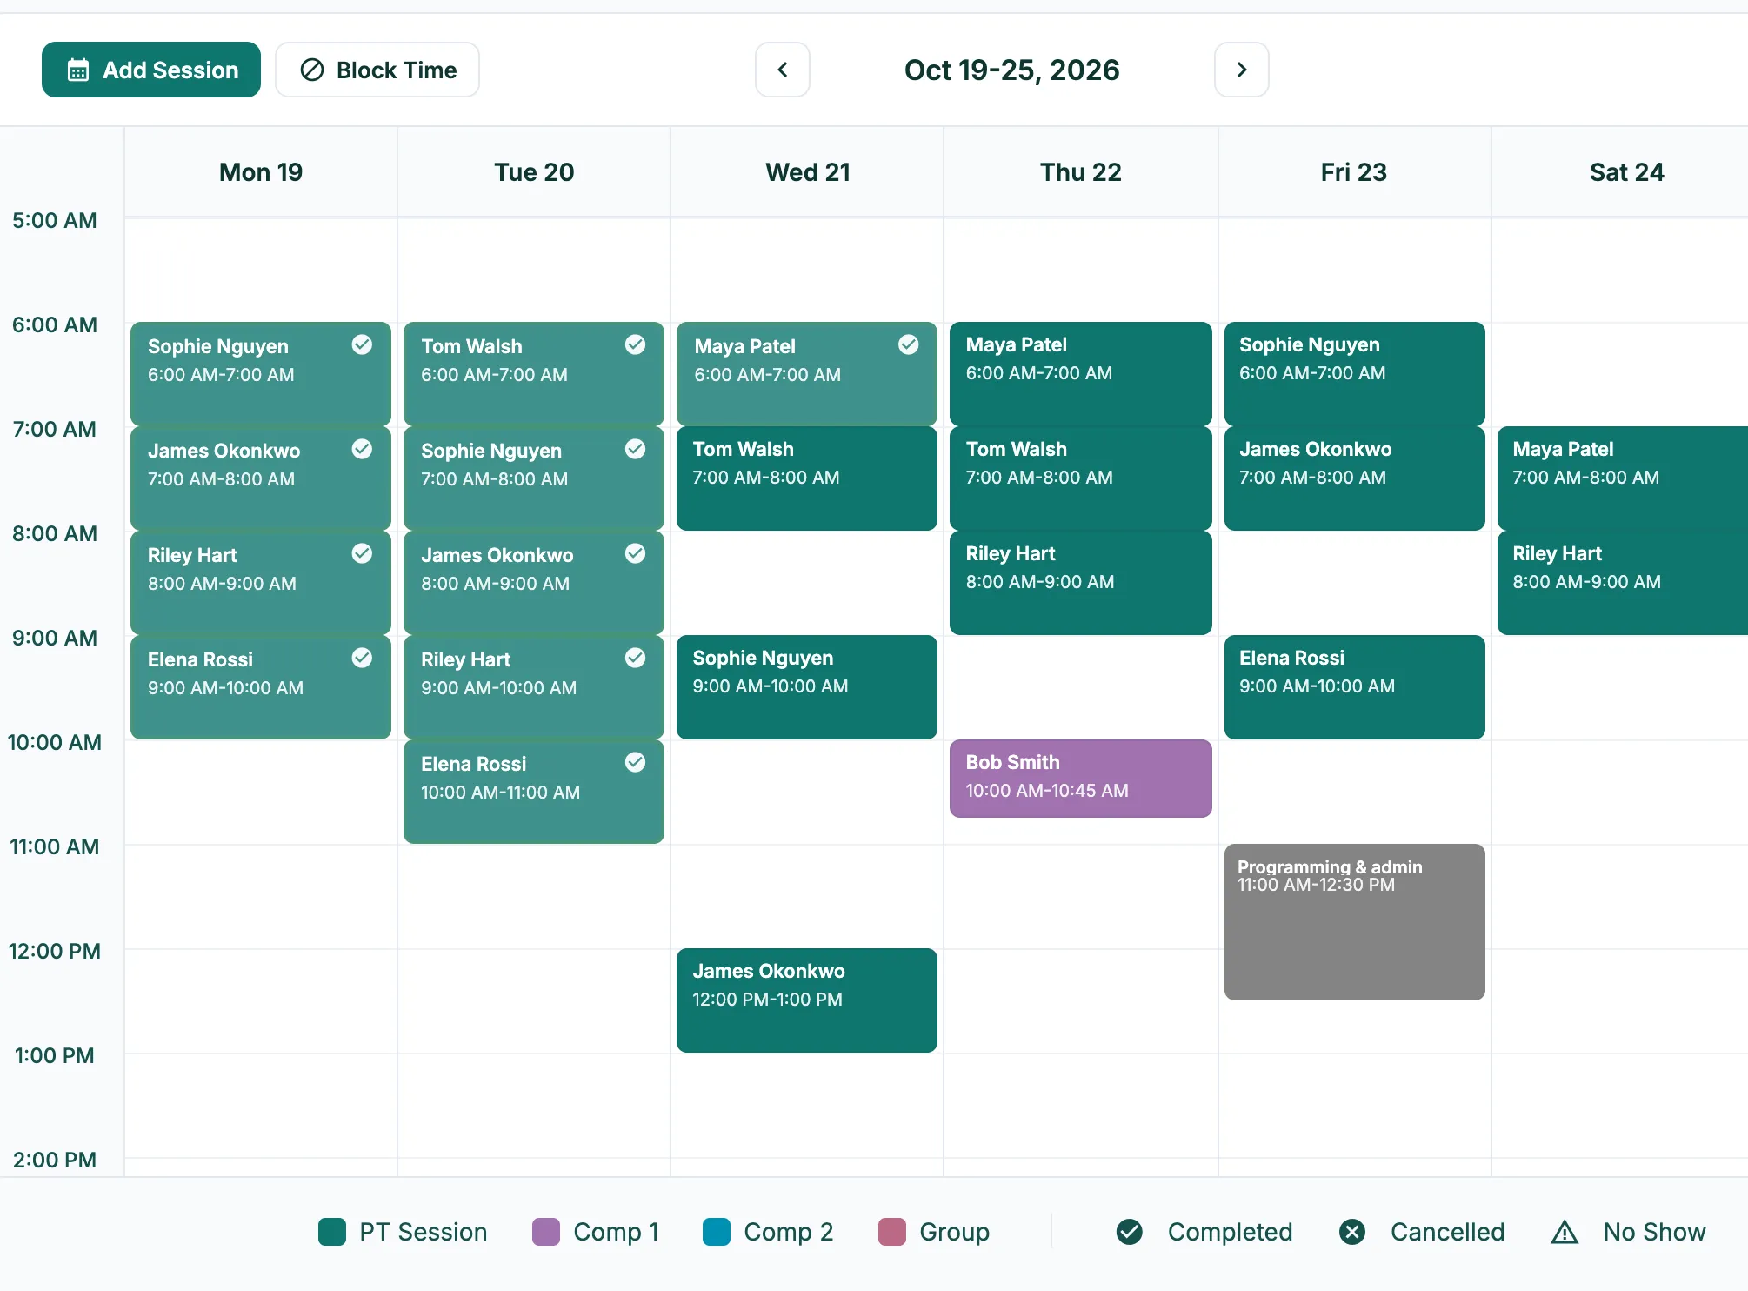Open Bob Smith 10:00 AM-10:45 AM session

tap(1081, 779)
